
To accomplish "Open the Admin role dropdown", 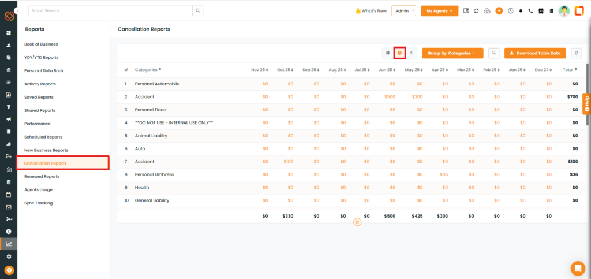I will point(403,11).
